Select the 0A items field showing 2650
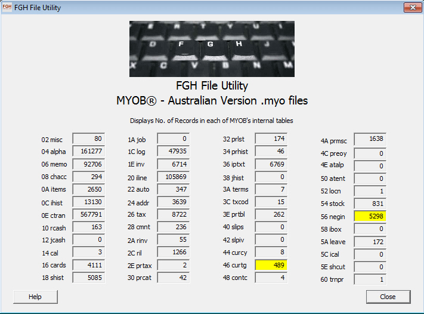Viewport: 424px width, 314px height. pos(88,189)
